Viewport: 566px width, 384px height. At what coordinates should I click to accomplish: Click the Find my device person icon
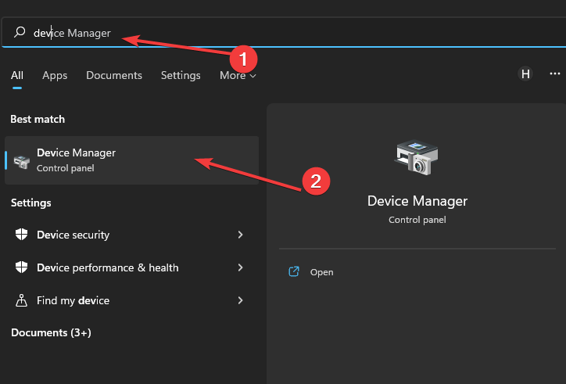[x=22, y=300]
